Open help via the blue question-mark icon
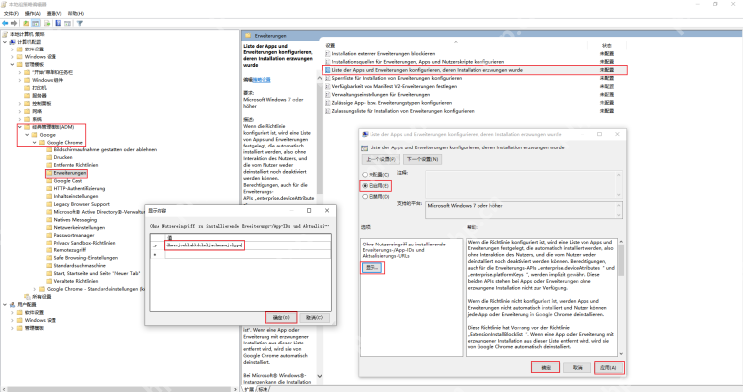The width and height of the screenshot is (743, 392). [58, 23]
